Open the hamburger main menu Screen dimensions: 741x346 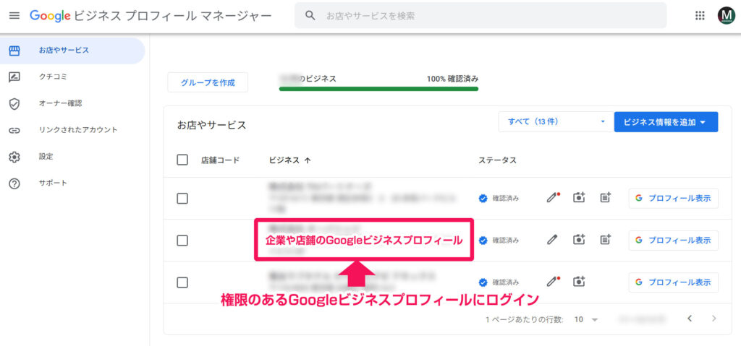[14, 15]
